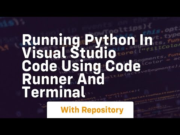Click the "Running Python In" title line
The height and width of the screenshot is (135, 180).
(87, 40)
